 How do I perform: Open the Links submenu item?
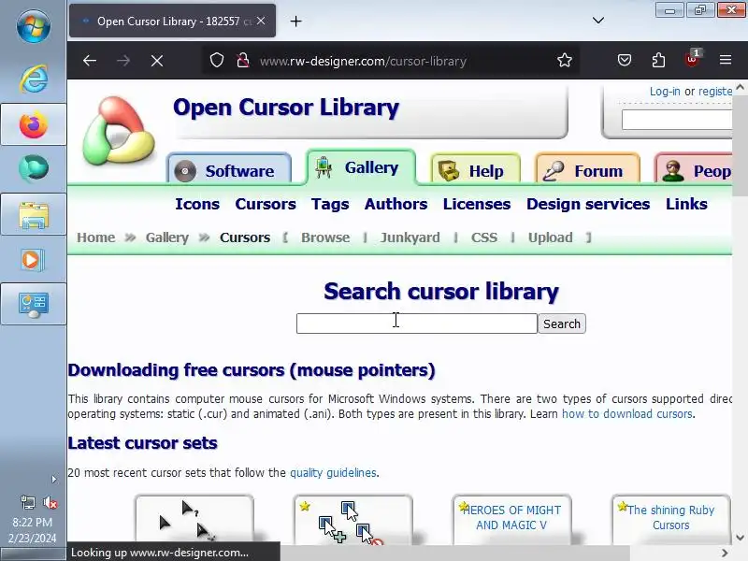click(x=686, y=204)
